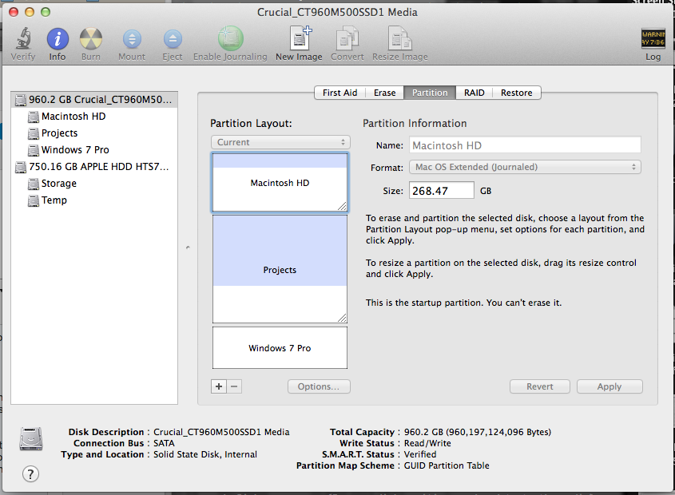Click the Apply button
The image size is (675, 495).
click(609, 386)
